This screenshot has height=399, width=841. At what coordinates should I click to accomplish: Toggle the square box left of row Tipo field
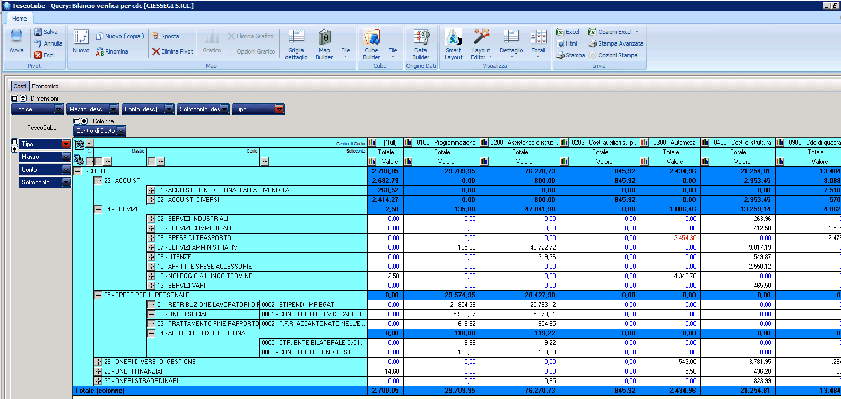click(14, 142)
